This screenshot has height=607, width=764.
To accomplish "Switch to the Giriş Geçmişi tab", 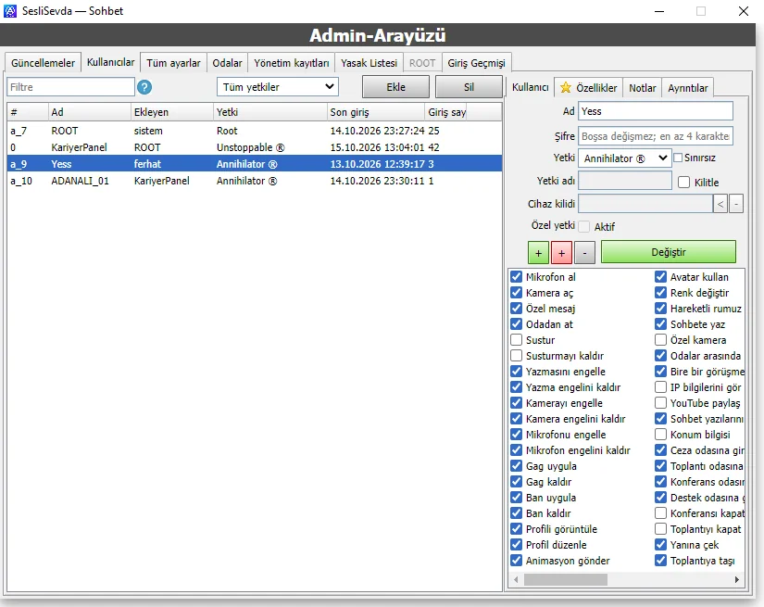I will (476, 63).
